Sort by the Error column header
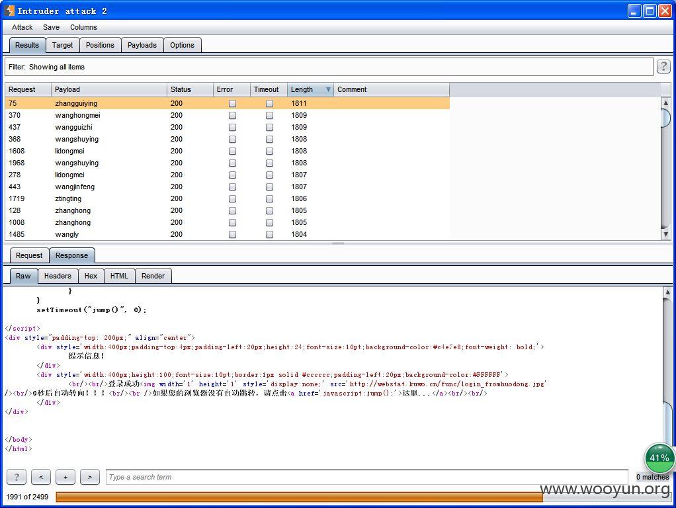 point(232,89)
